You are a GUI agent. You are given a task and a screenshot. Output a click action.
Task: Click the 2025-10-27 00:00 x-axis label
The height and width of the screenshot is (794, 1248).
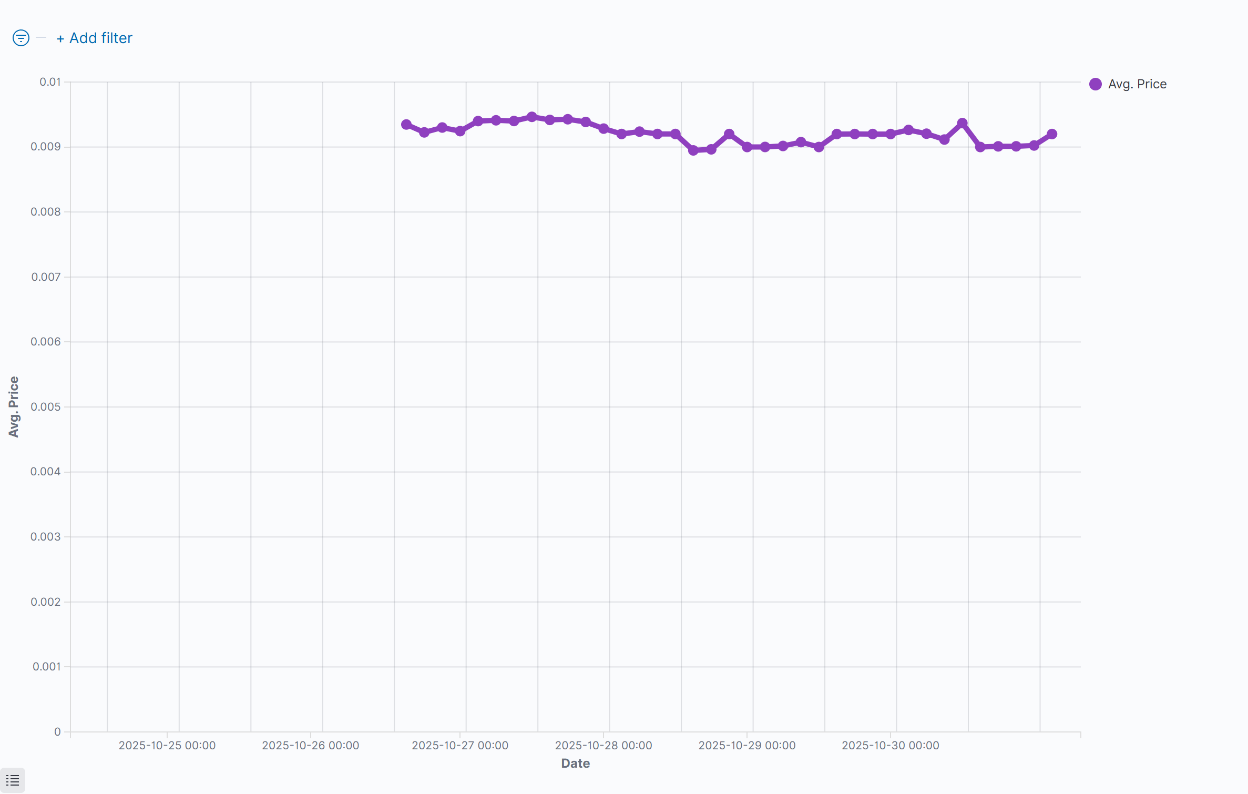pos(460,745)
